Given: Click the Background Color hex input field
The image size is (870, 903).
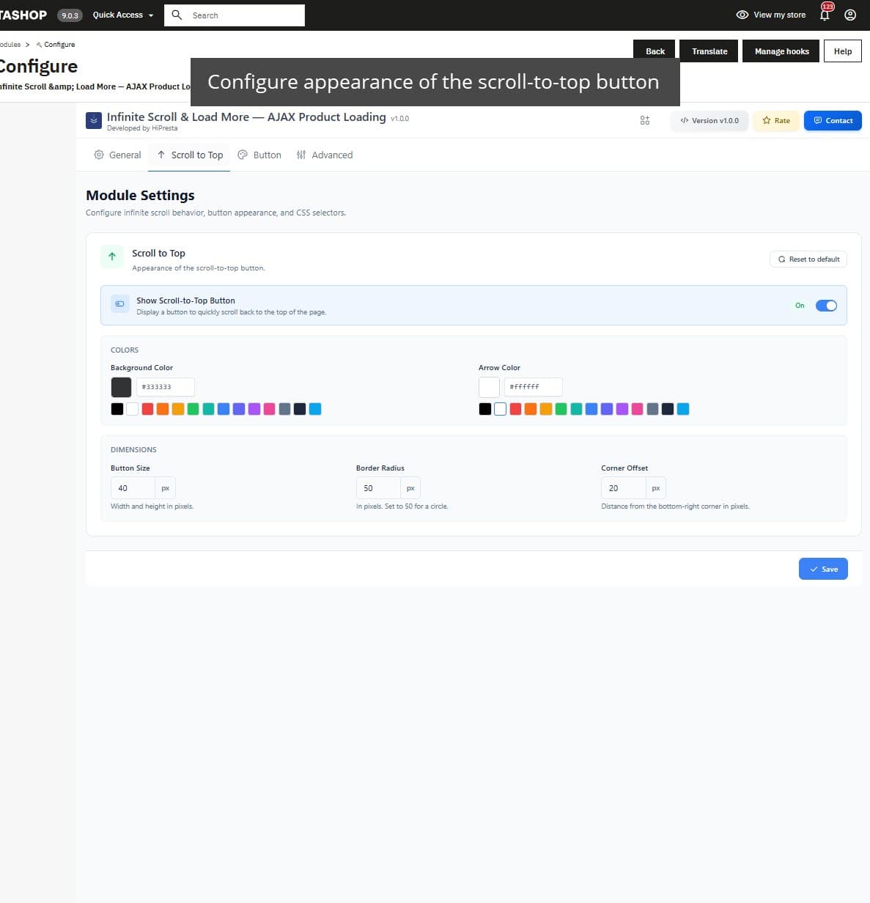Looking at the screenshot, I should 166,387.
